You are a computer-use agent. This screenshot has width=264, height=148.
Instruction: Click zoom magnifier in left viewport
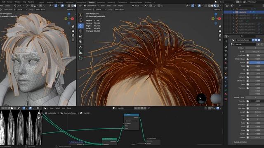[73, 27]
